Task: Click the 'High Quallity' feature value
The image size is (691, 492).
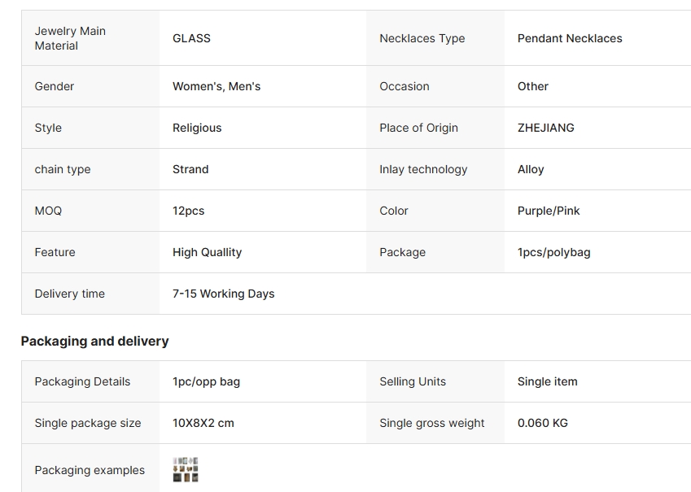Action: coord(207,252)
